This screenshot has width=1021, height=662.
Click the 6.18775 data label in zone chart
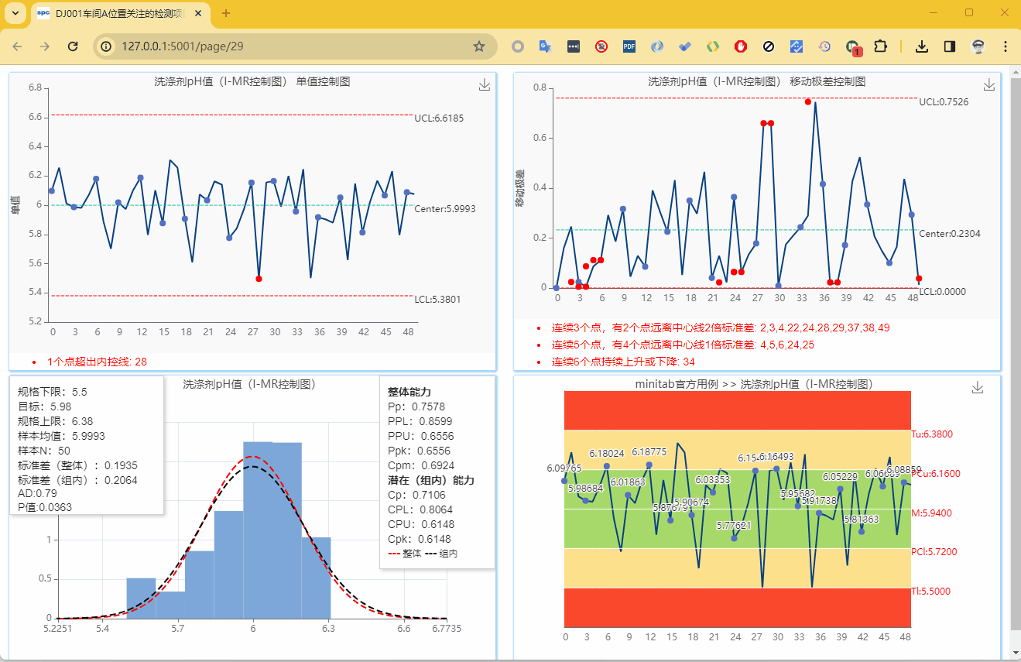(649, 452)
